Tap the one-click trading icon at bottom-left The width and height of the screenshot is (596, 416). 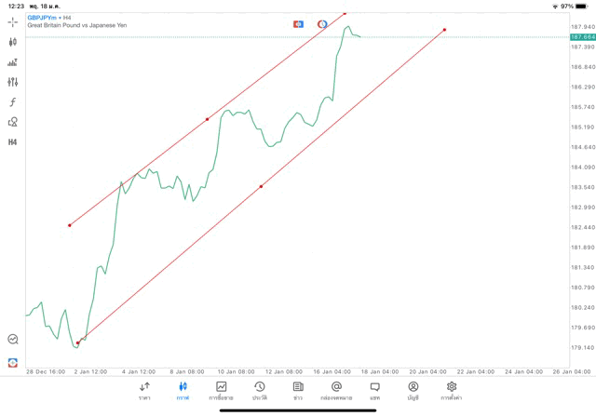click(x=13, y=362)
